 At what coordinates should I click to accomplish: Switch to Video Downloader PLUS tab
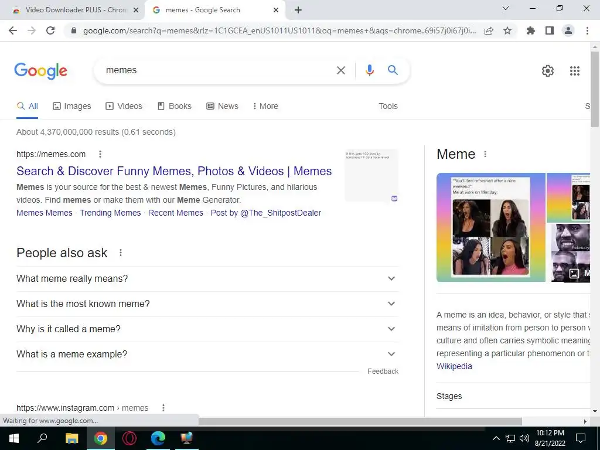(x=73, y=11)
